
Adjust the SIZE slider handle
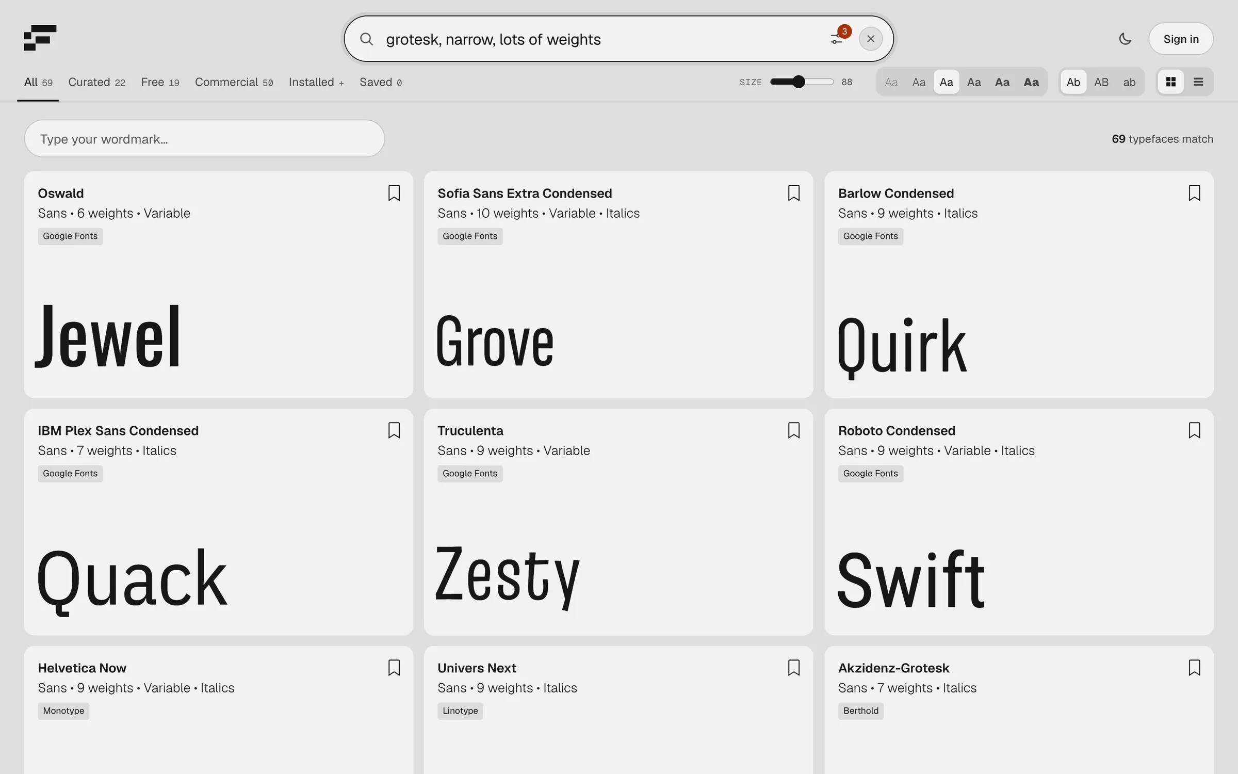click(799, 82)
